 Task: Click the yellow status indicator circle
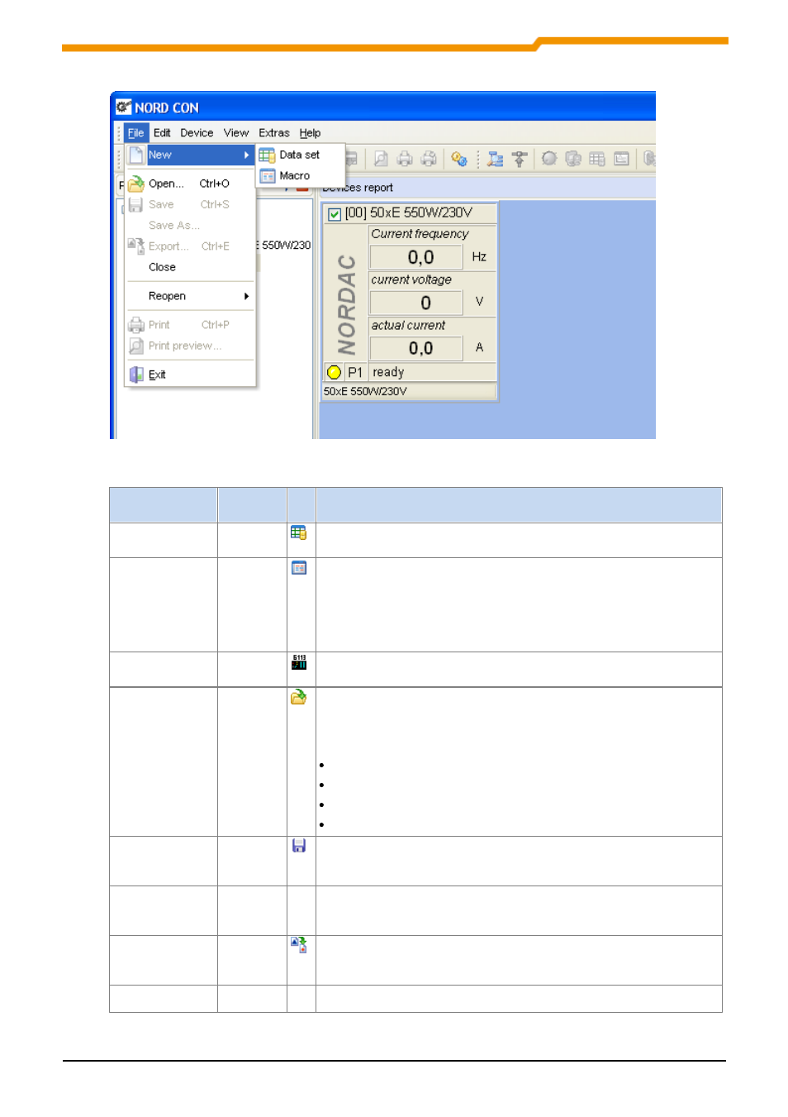point(334,372)
